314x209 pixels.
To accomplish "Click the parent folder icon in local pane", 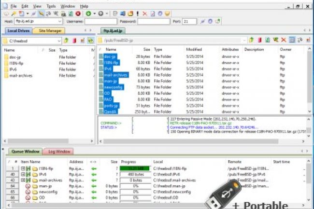I will click(x=67, y=40).
